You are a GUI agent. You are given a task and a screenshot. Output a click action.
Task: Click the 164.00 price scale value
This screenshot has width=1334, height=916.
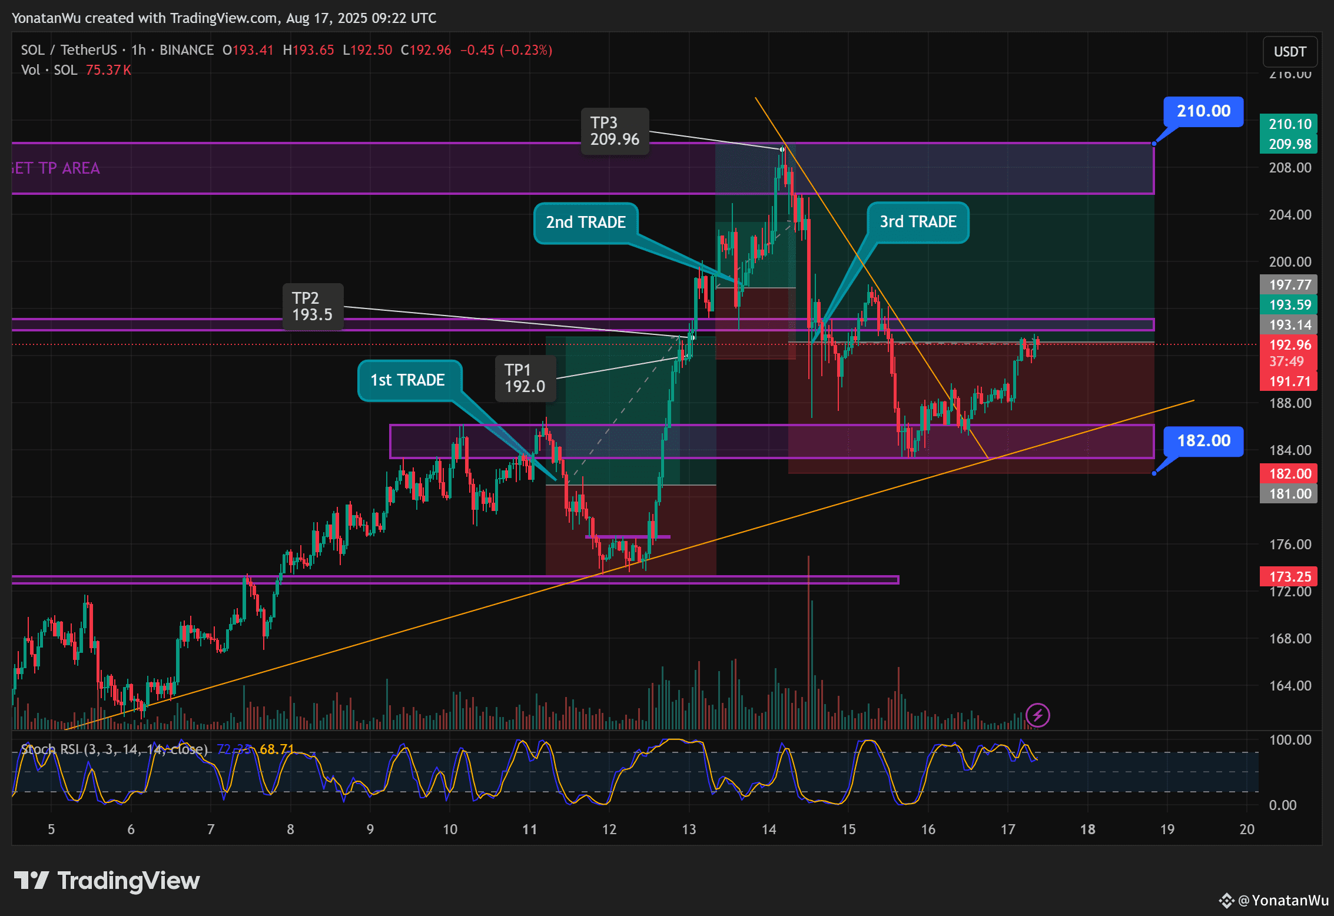(1290, 686)
